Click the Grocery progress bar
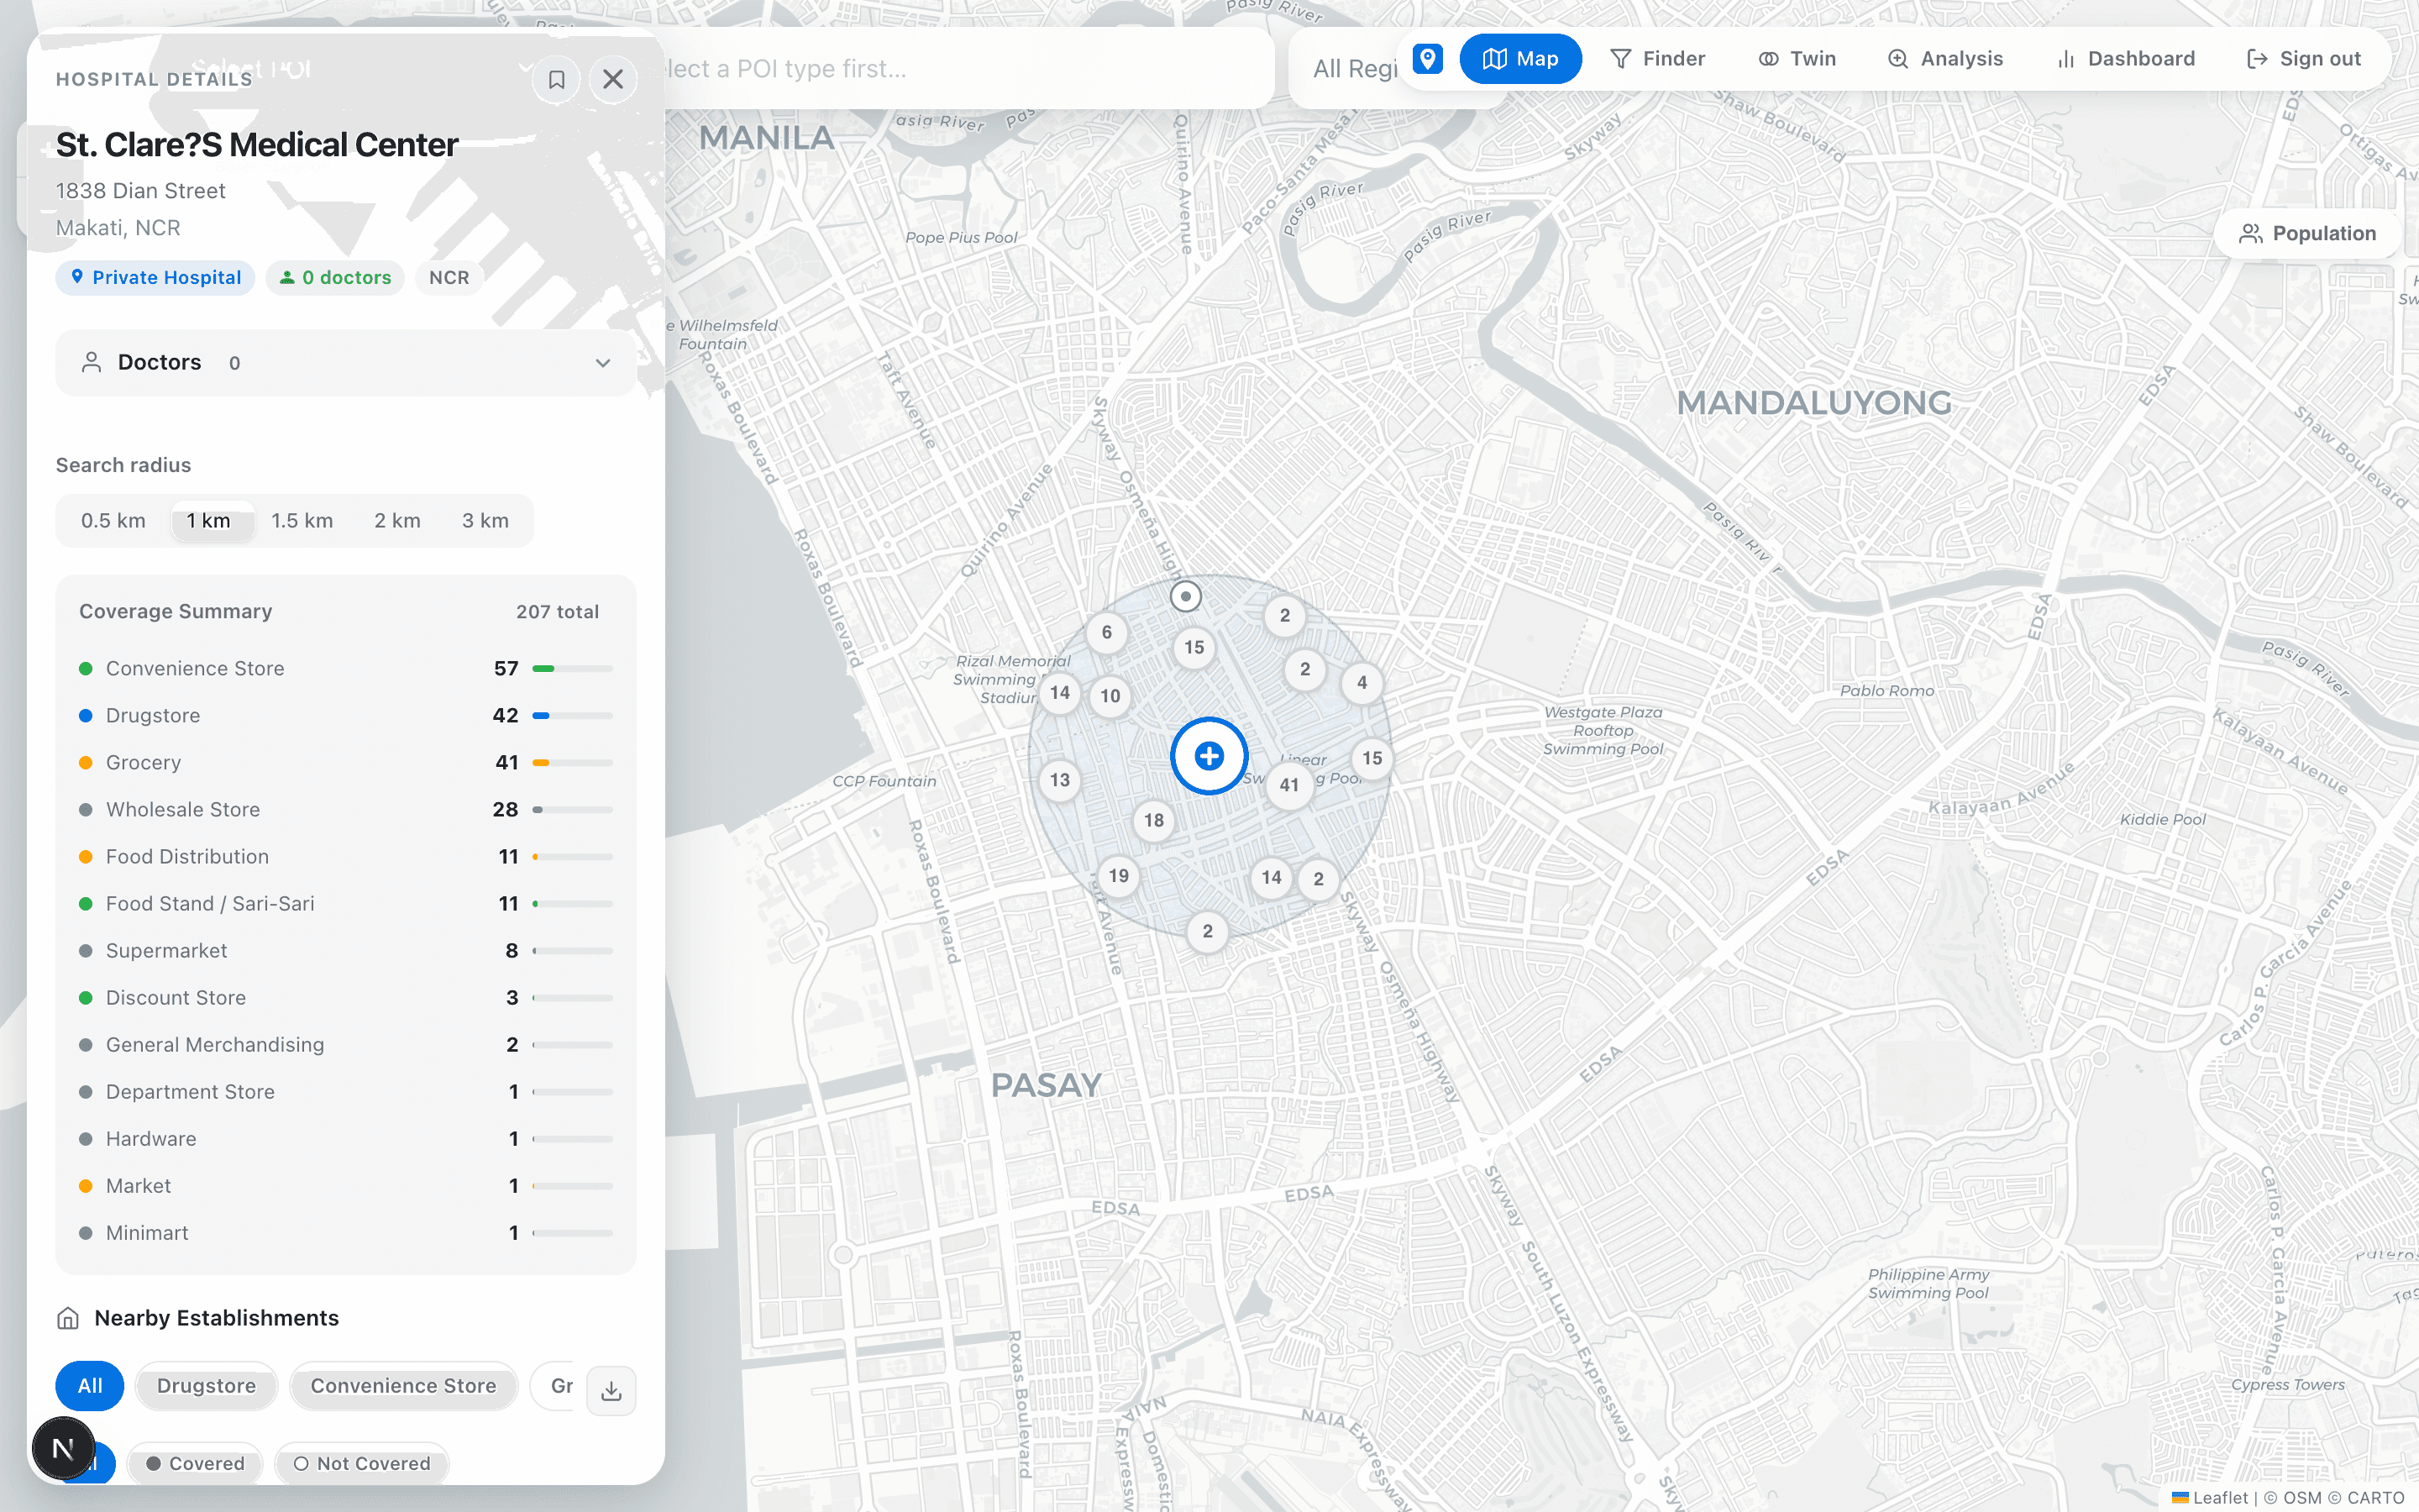2419x1512 pixels. (x=573, y=763)
